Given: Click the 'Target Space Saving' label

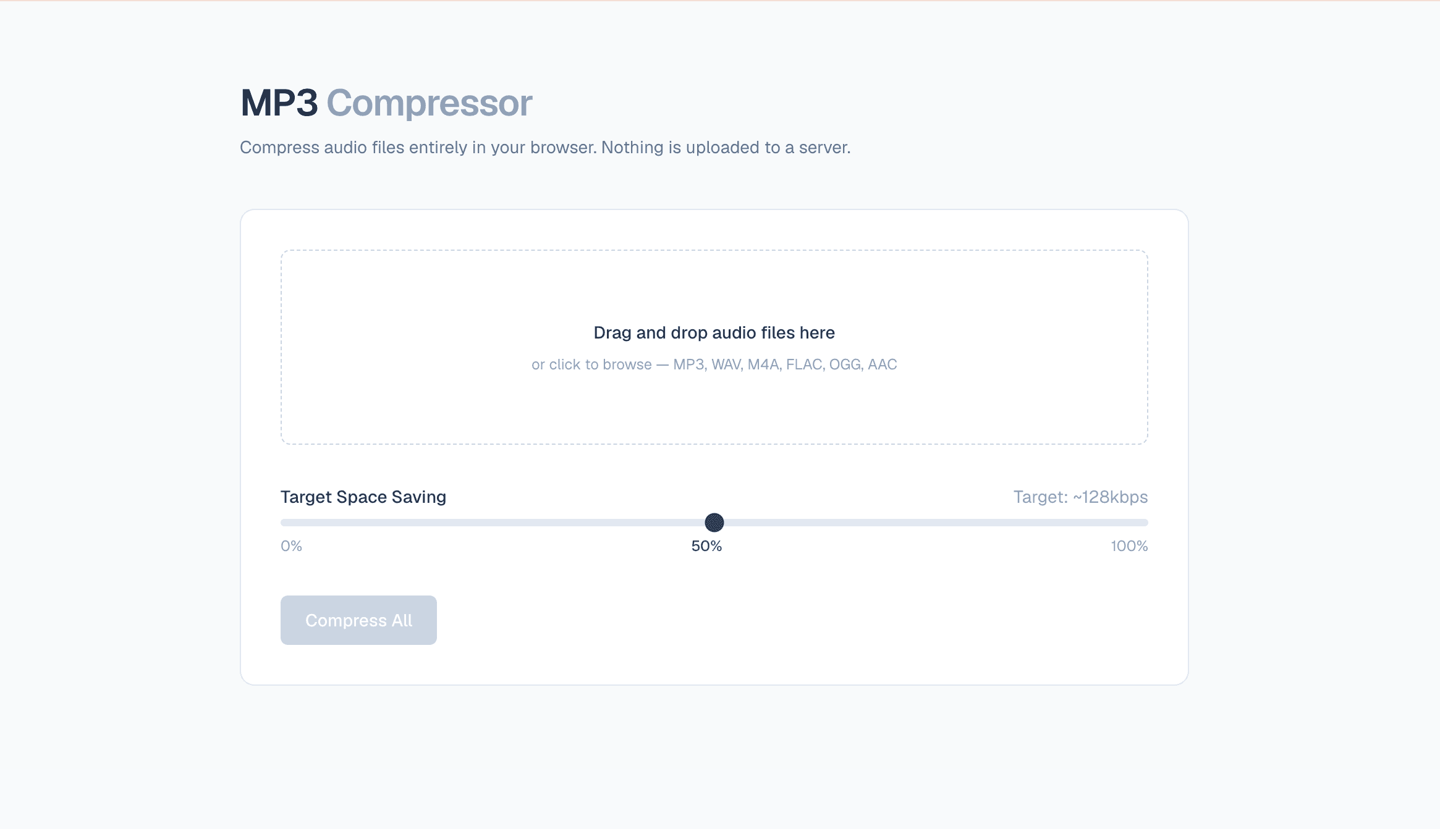Looking at the screenshot, I should coord(363,497).
